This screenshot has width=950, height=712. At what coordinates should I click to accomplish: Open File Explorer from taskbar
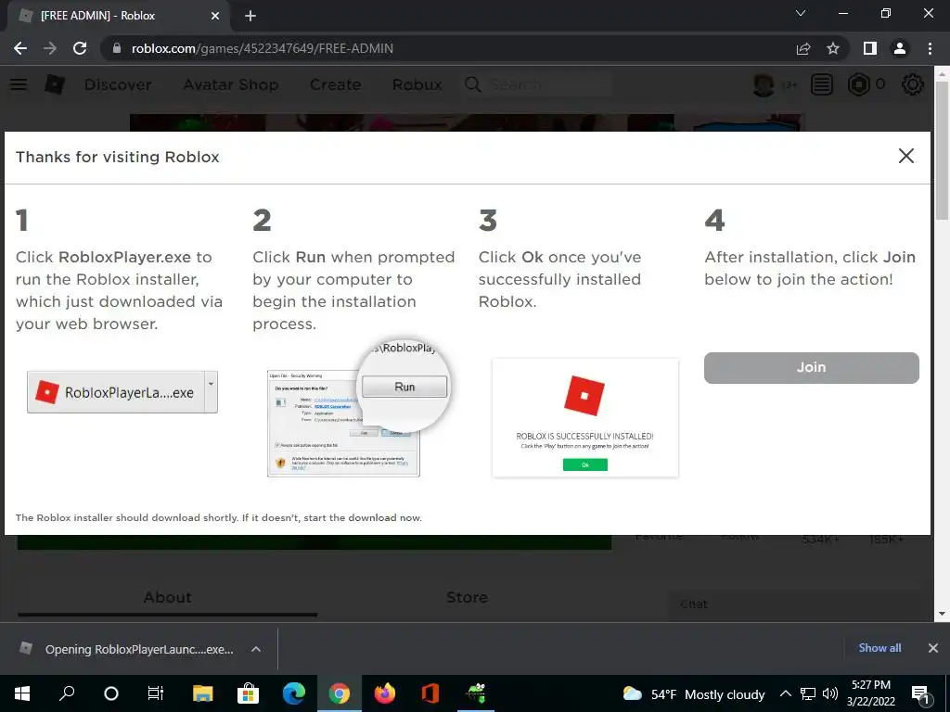tap(202, 693)
